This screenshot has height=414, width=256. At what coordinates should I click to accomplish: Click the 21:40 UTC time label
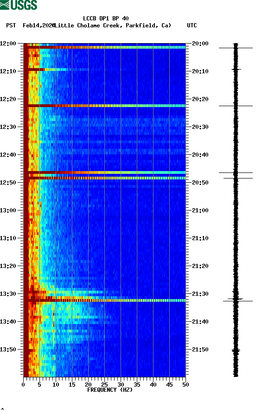[200, 322]
